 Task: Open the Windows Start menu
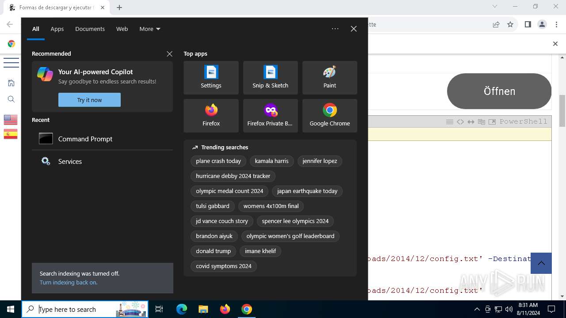11,309
